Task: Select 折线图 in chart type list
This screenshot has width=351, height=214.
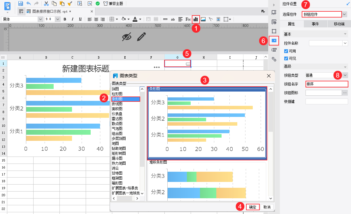Action: [117, 104]
